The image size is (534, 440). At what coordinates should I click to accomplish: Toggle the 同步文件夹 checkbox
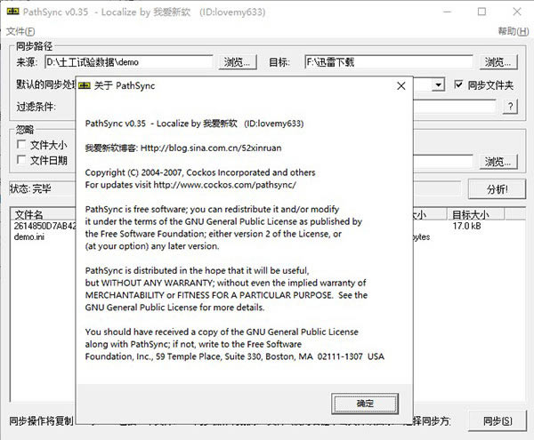[458, 84]
